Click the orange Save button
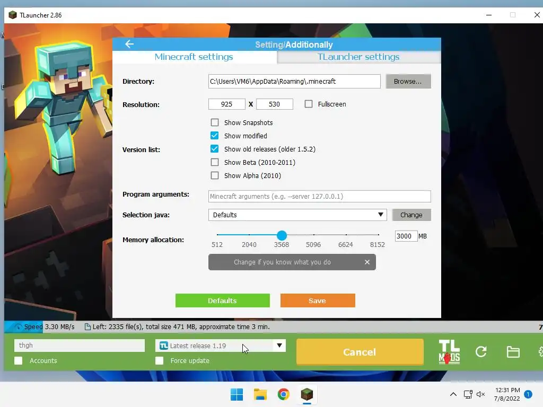The height and width of the screenshot is (407, 543). tap(318, 300)
